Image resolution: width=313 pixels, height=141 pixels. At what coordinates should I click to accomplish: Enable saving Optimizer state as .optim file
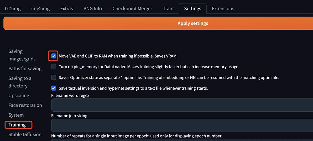pyautogui.click(x=54, y=77)
